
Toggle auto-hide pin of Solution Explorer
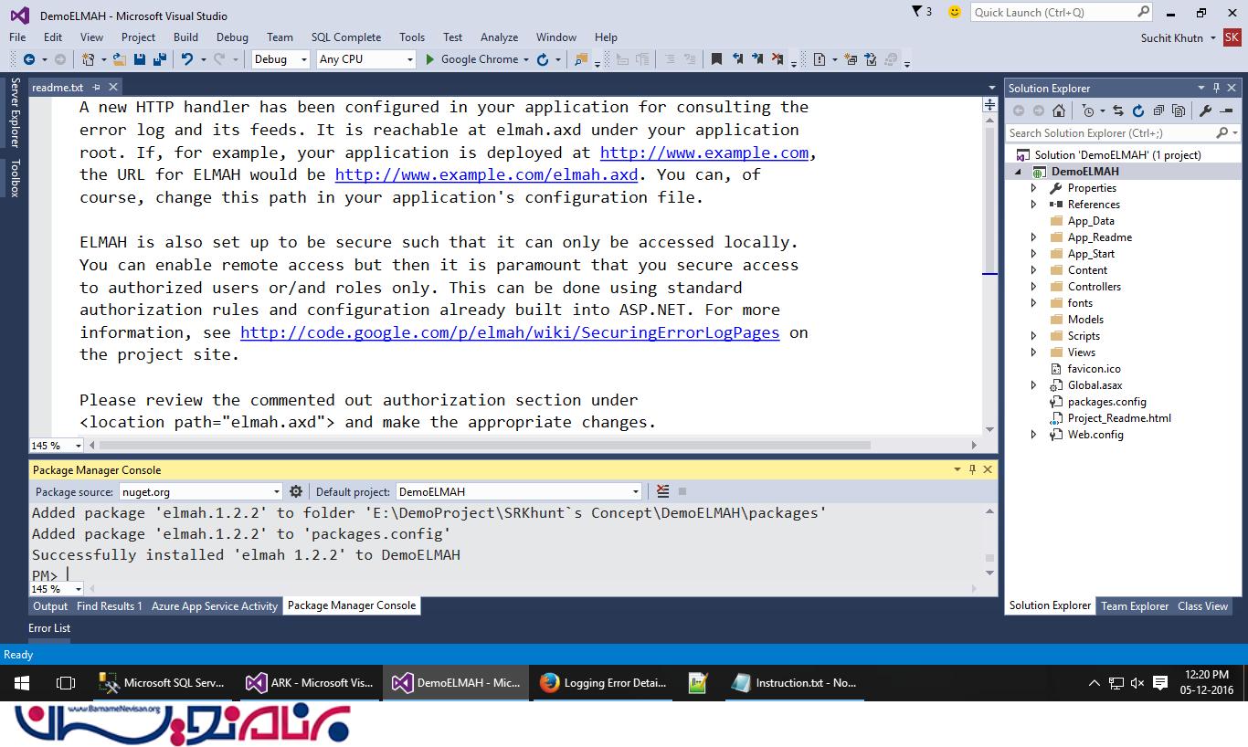pos(1217,88)
